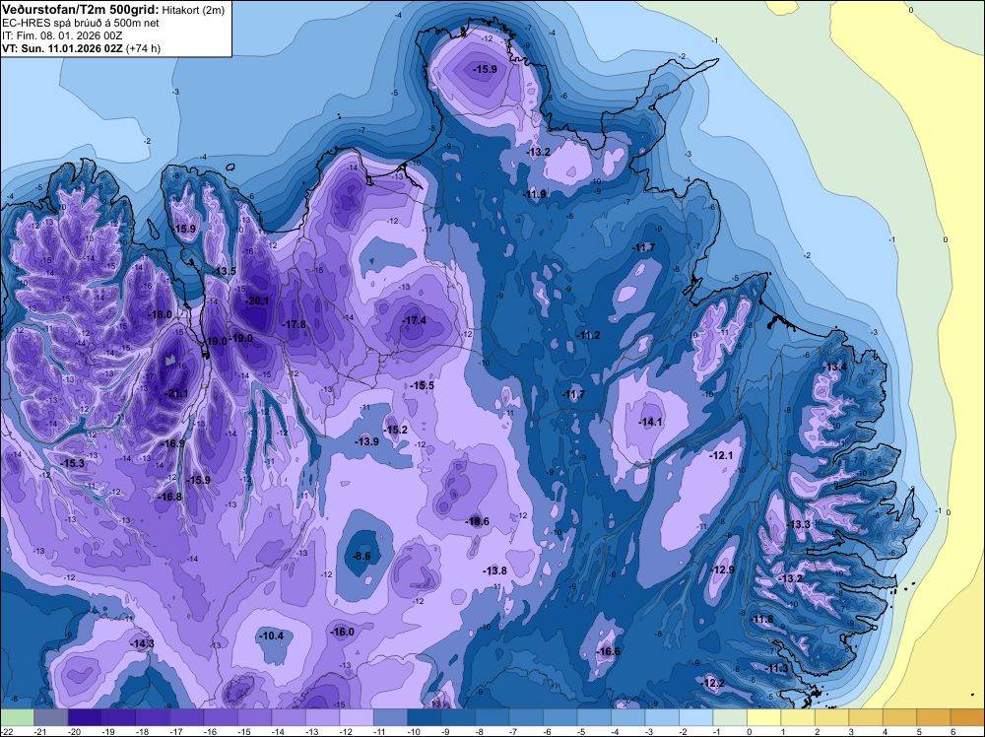The height and width of the screenshot is (737, 985).
Task: Click the pale yellow legend swatch labeled 0
Action: coord(763,717)
